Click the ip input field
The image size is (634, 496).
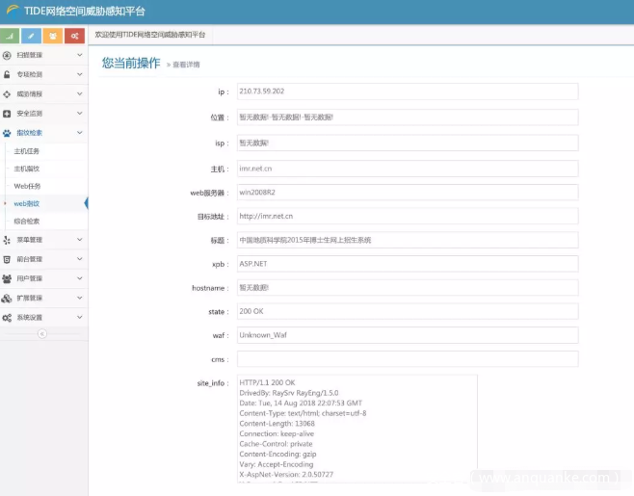(407, 91)
